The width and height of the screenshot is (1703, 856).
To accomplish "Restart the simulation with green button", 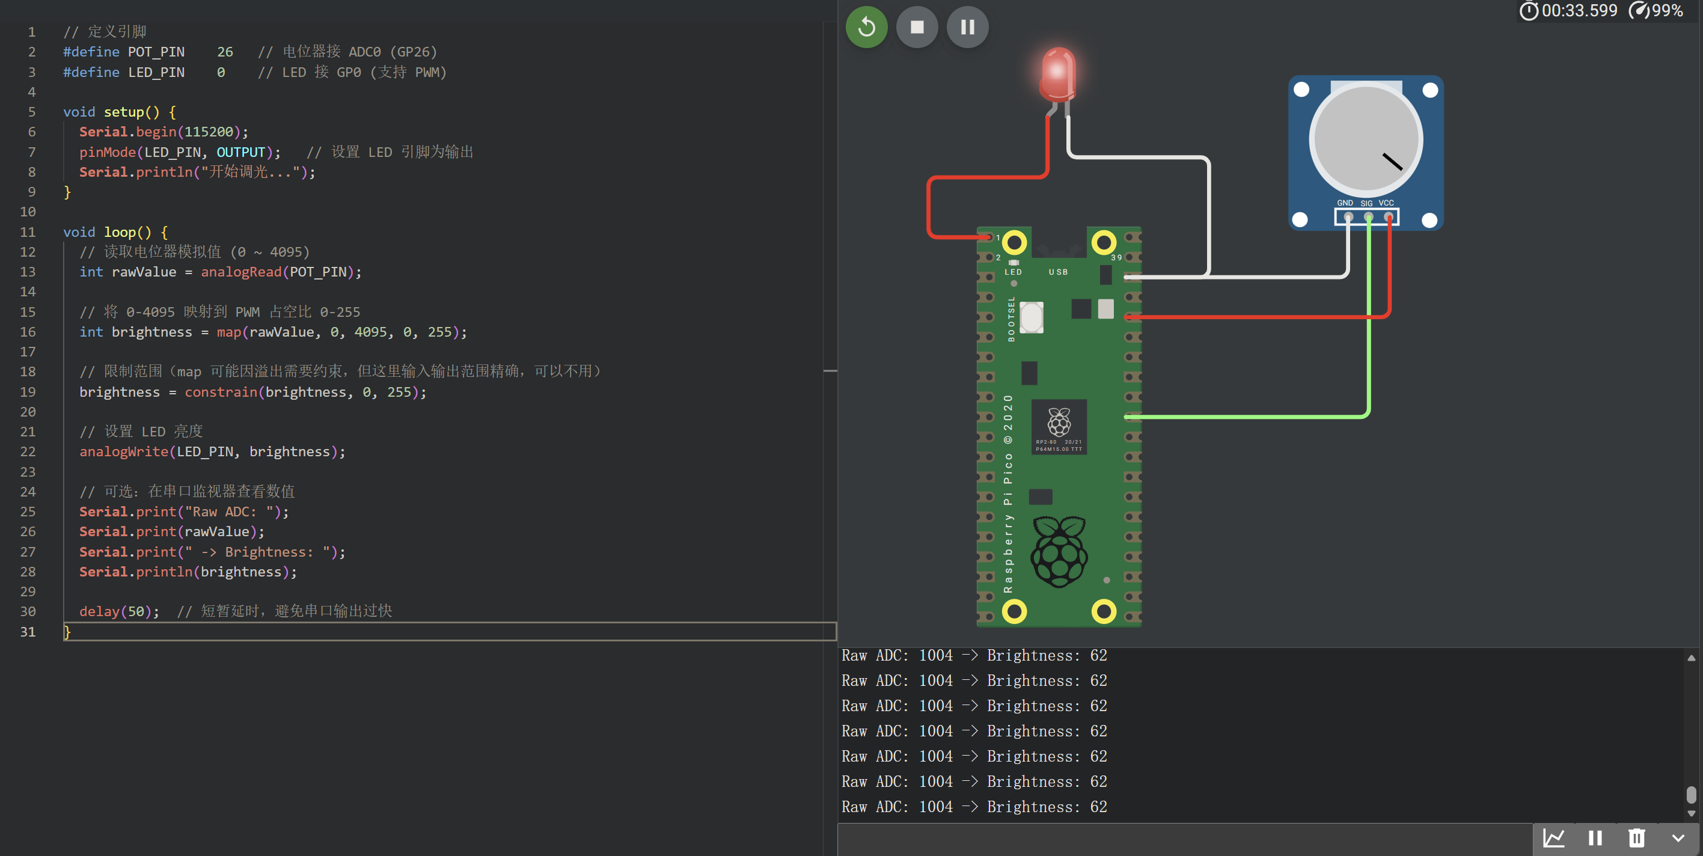I will 866,27.
